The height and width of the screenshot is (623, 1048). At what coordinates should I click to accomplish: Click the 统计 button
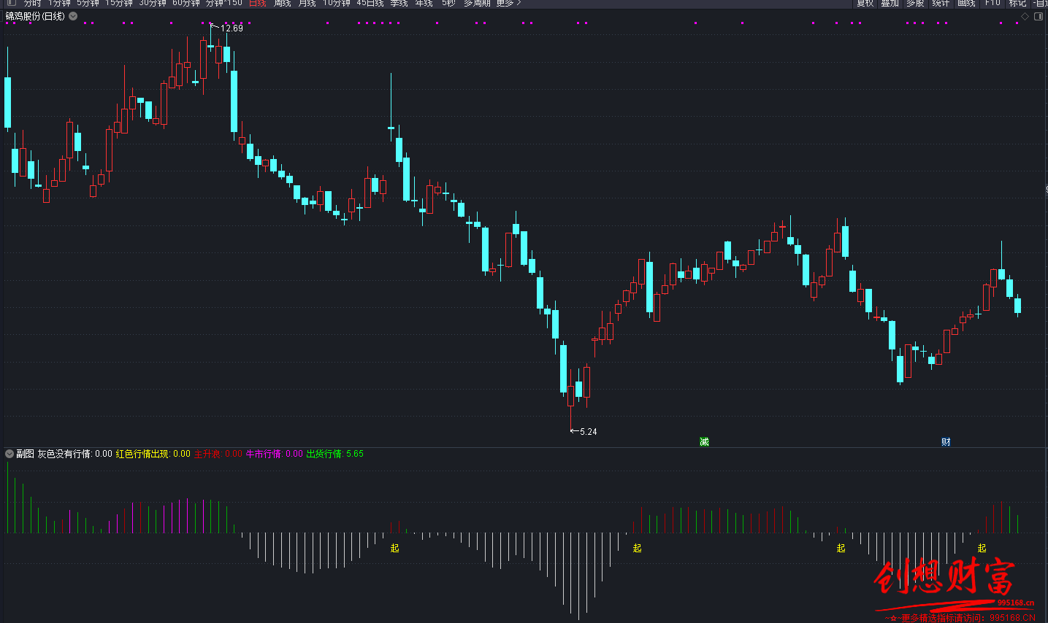click(x=941, y=3)
